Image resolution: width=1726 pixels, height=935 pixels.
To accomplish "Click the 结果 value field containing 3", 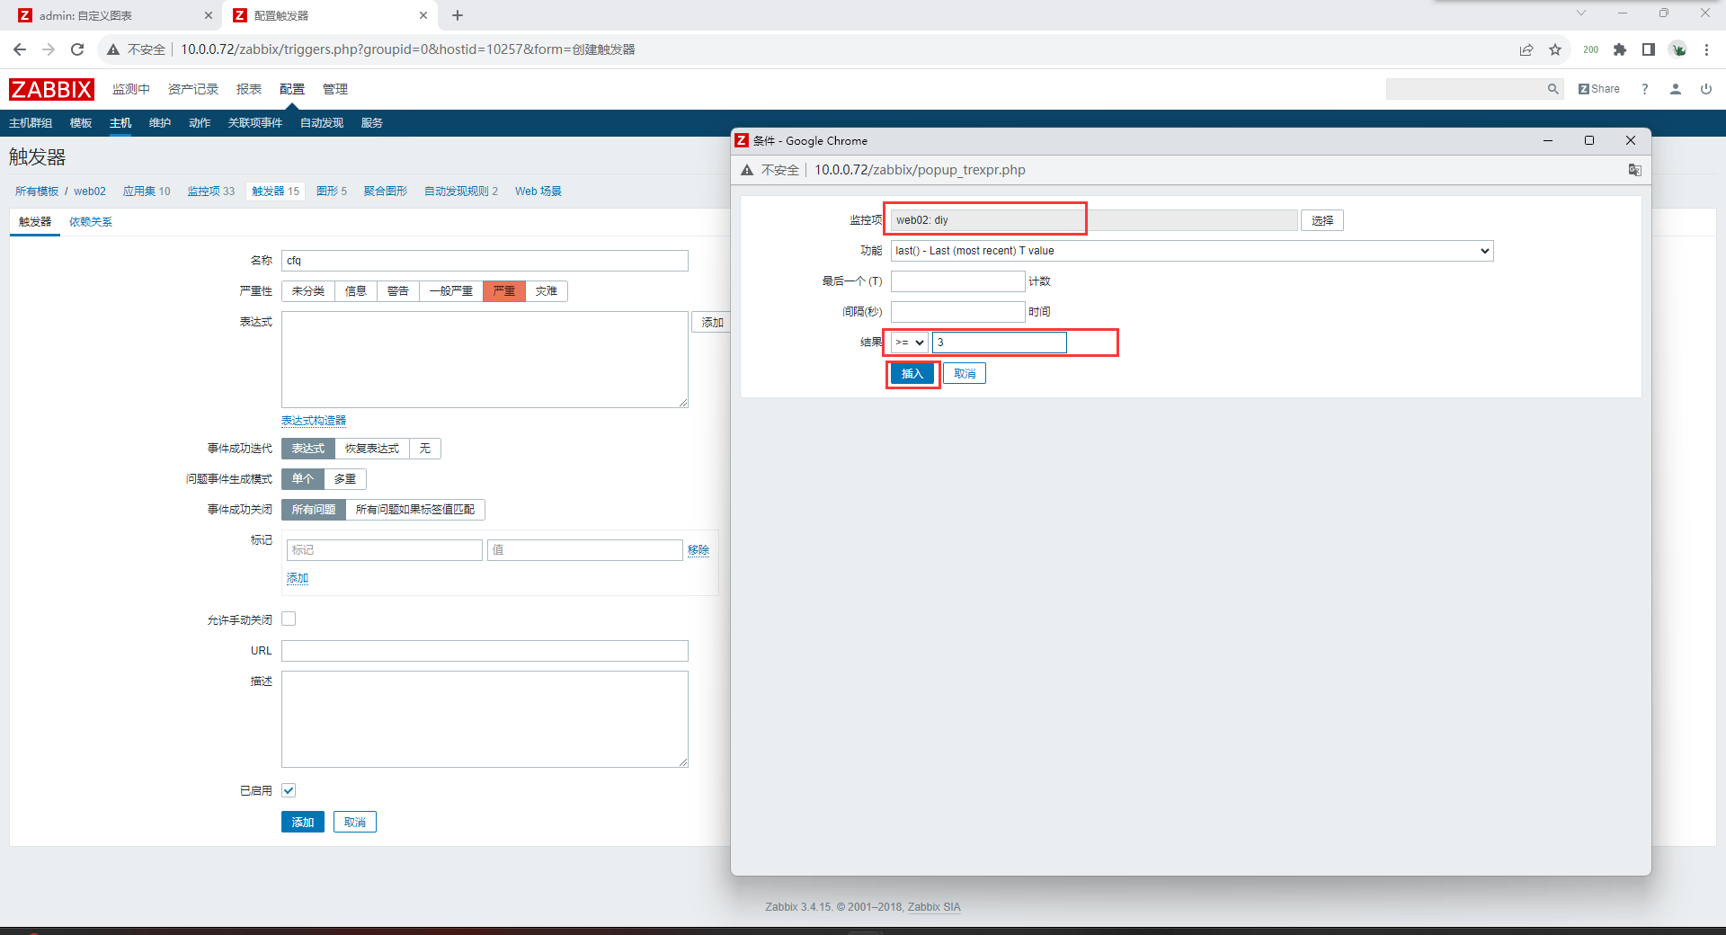I will point(1000,343).
